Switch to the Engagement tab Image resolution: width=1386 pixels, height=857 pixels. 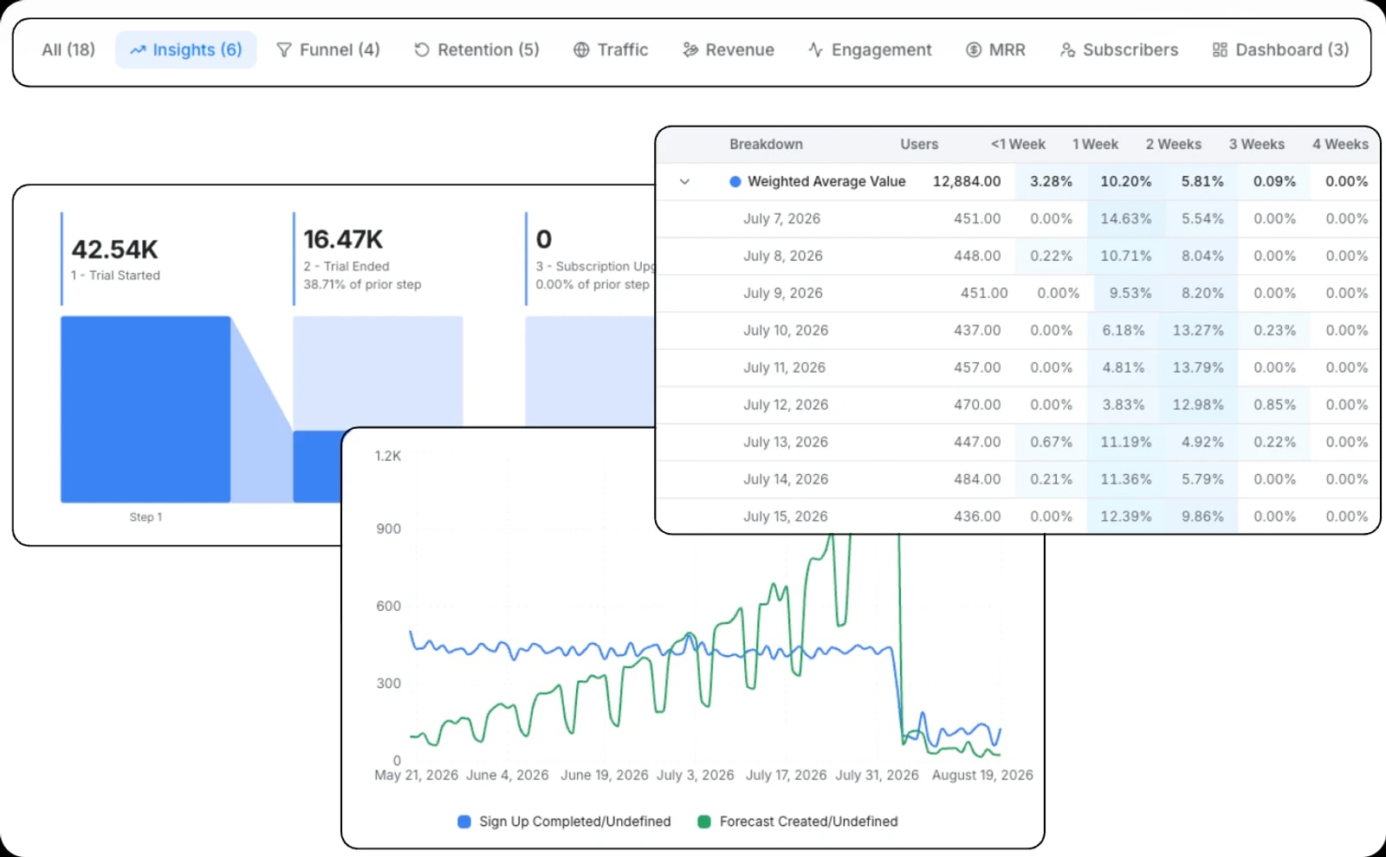pos(870,50)
